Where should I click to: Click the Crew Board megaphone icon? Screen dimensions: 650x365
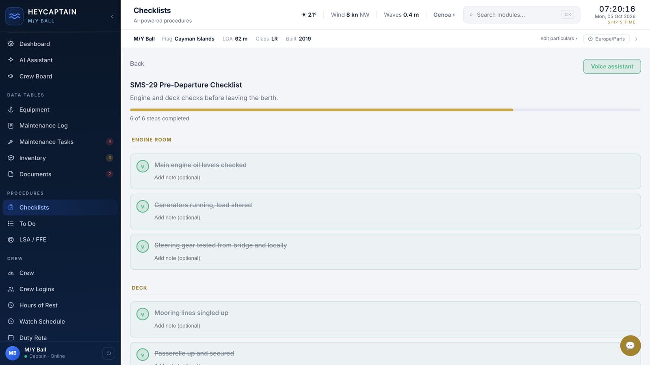[11, 76]
